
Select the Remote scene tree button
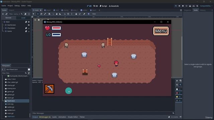pos(8,18)
